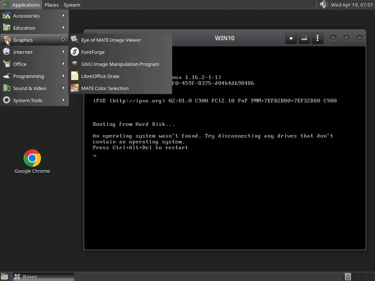Expand the Education submenu arrow
Viewport: 375px width, 281px height.
coord(63,27)
